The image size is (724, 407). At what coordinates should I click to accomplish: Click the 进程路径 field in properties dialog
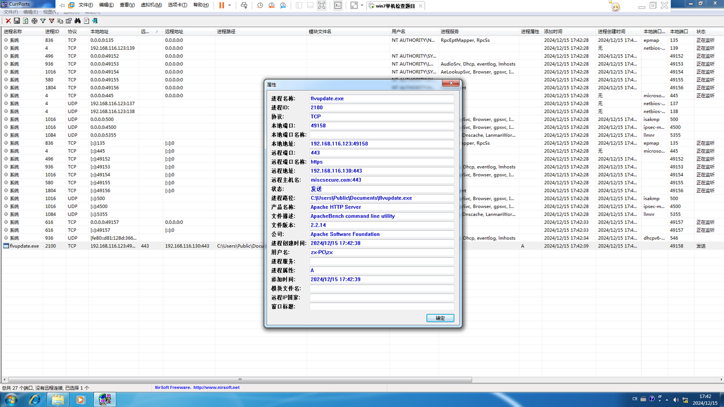[381, 198]
